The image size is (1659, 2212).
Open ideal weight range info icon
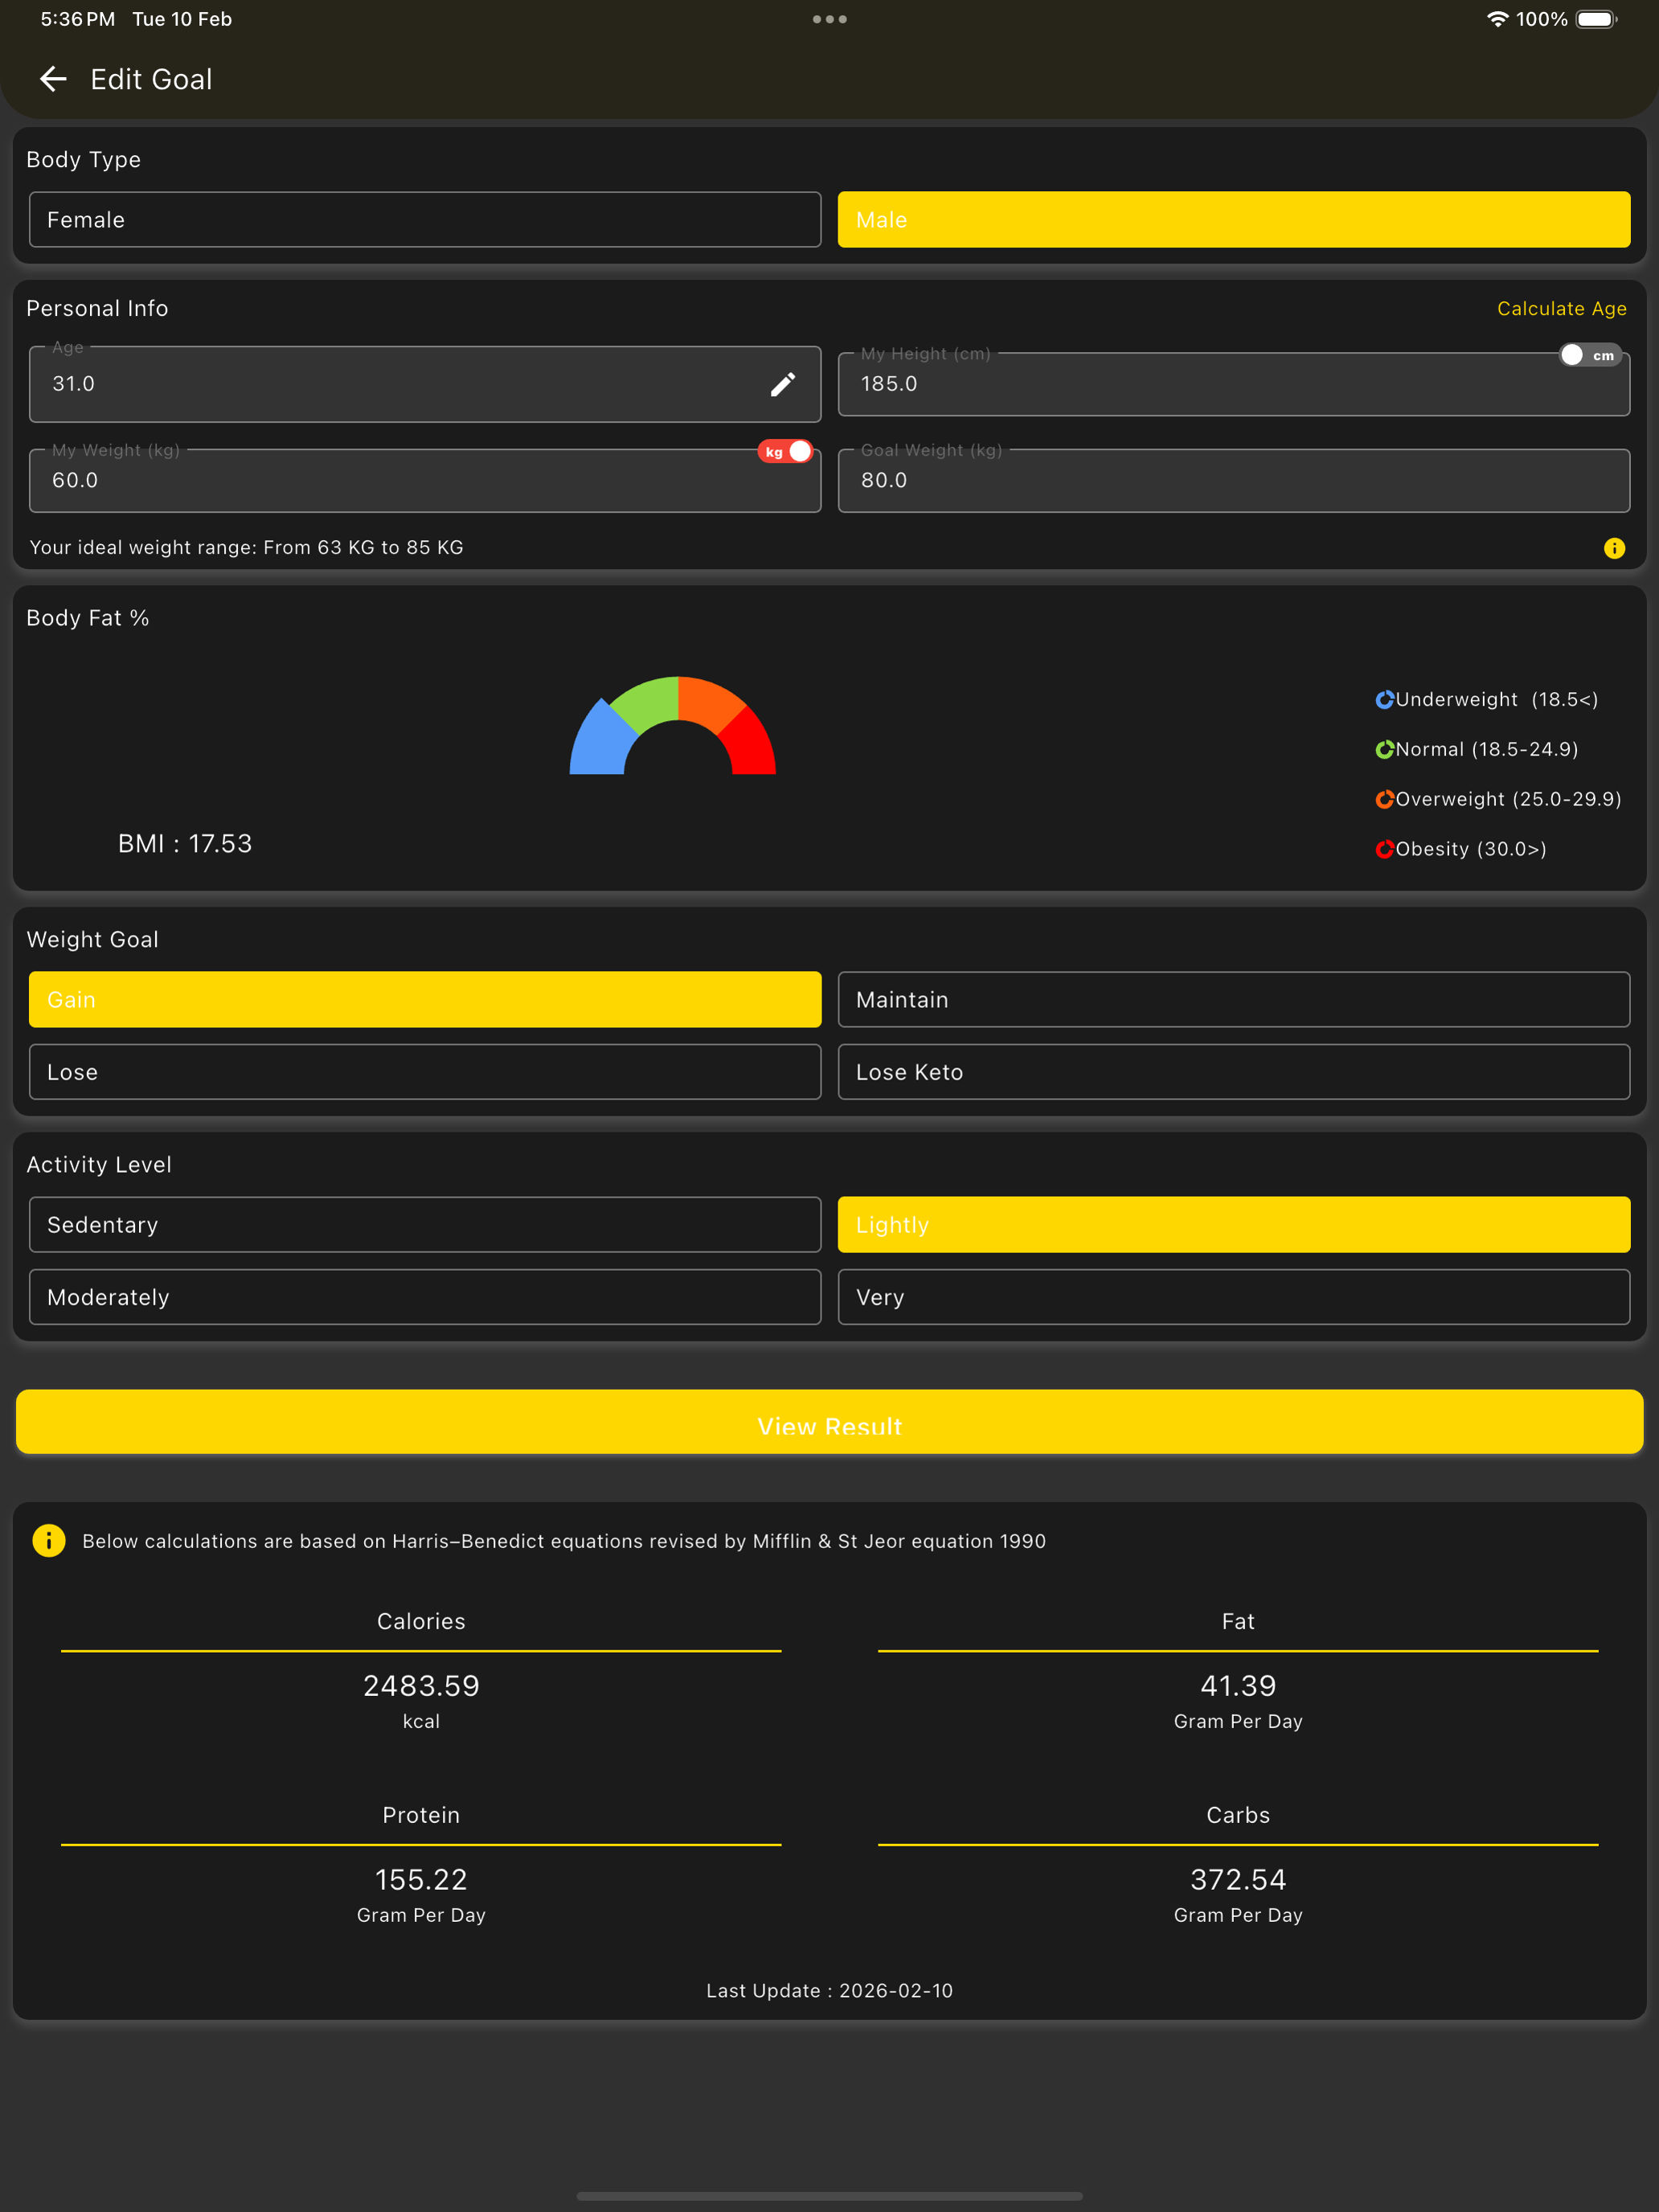coord(1614,548)
